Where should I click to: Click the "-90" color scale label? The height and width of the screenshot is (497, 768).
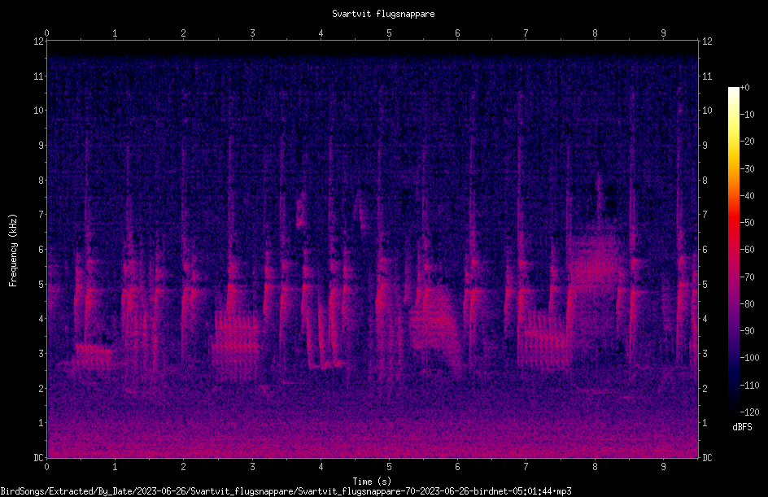click(748, 331)
